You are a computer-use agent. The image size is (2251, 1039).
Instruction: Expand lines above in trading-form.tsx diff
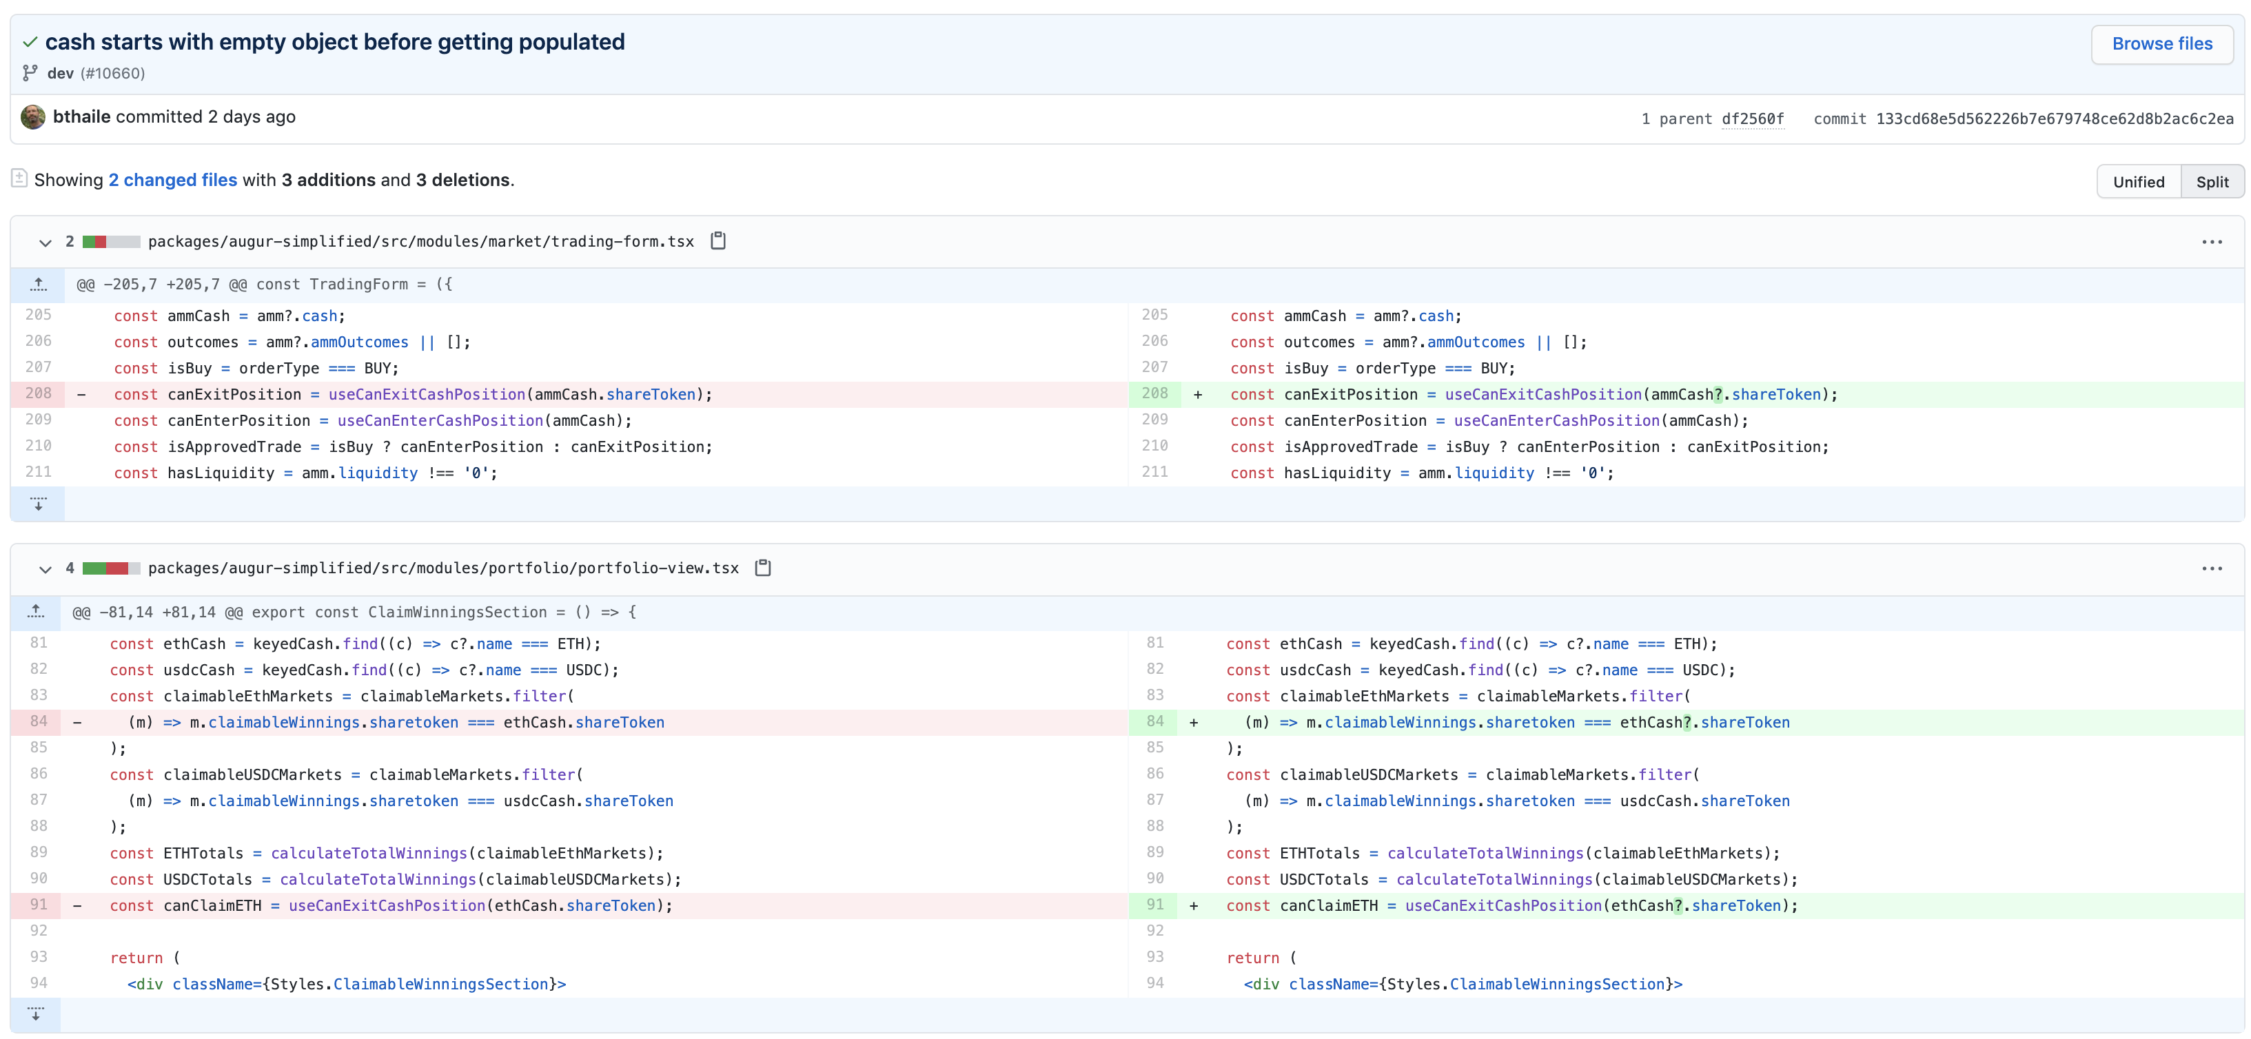pyautogui.click(x=39, y=285)
